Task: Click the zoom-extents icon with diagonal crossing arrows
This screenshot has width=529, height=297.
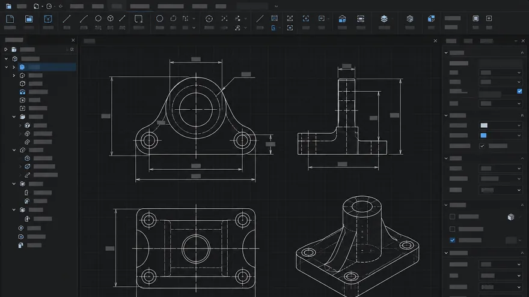Action: click(290, 18)
